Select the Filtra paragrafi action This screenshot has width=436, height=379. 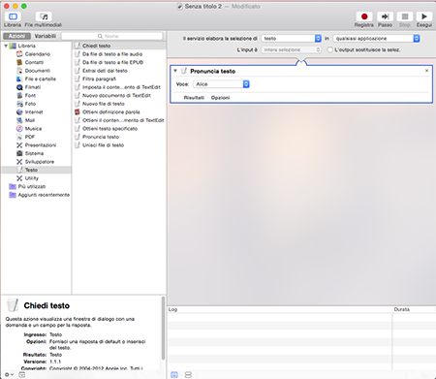pyautogui.click(x=99, y=79)
